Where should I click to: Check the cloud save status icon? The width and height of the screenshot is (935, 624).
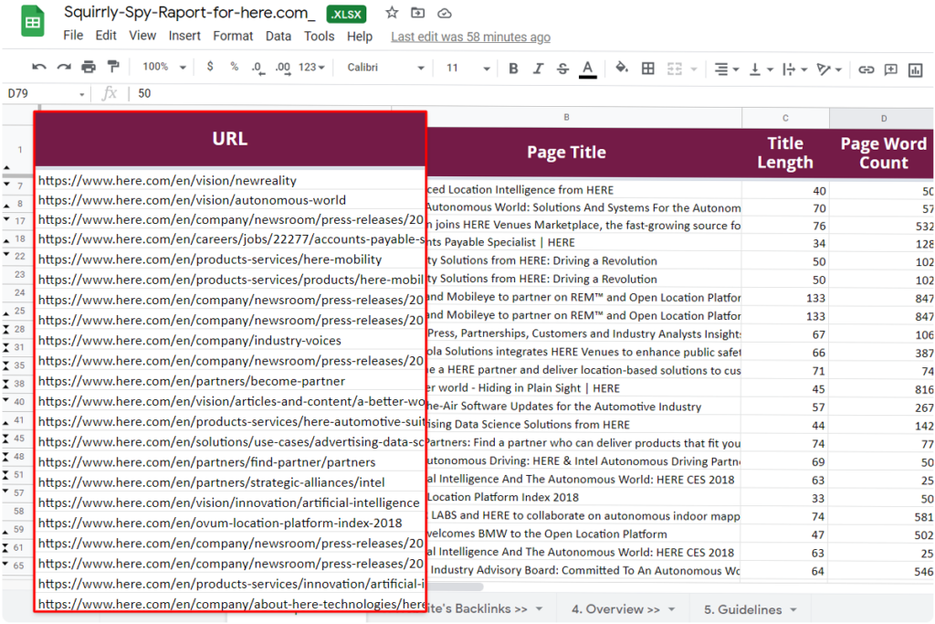point(445,13)
